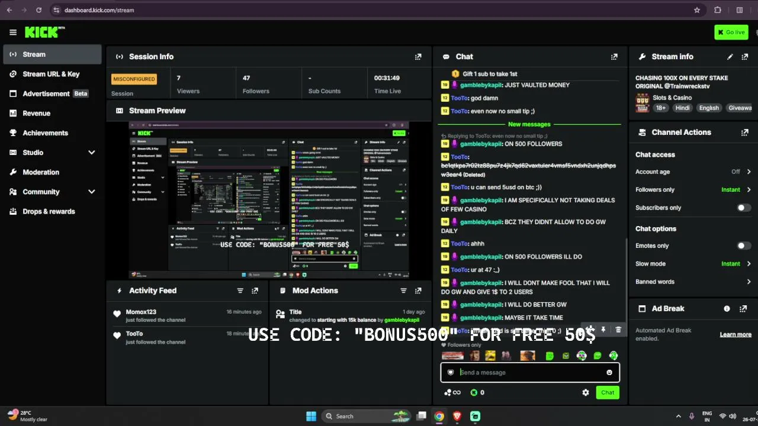Pop out the Channel Actions panel
Viewport: 758px width, 426px height.
click(x=744, y=133)
